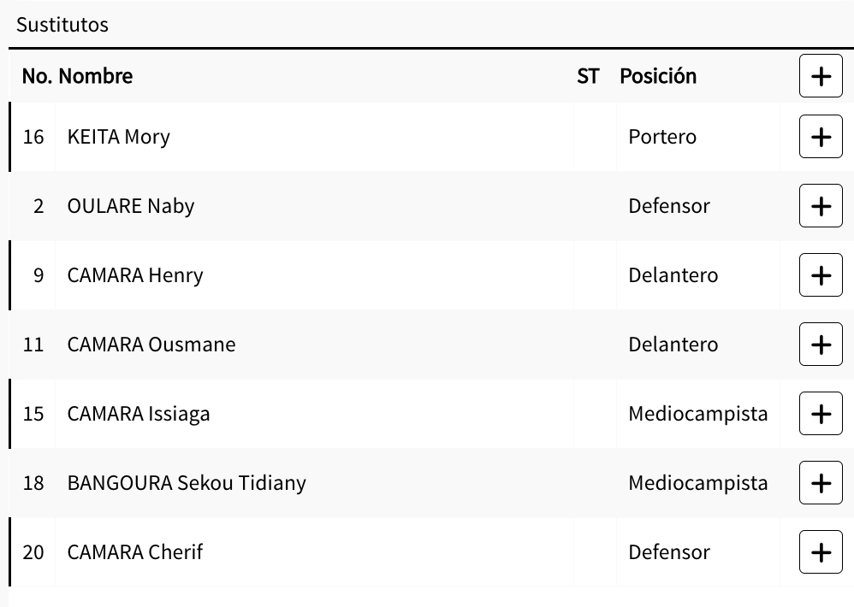Expand BANGOURA Sekou Tidiany's row

click(821, 483)
